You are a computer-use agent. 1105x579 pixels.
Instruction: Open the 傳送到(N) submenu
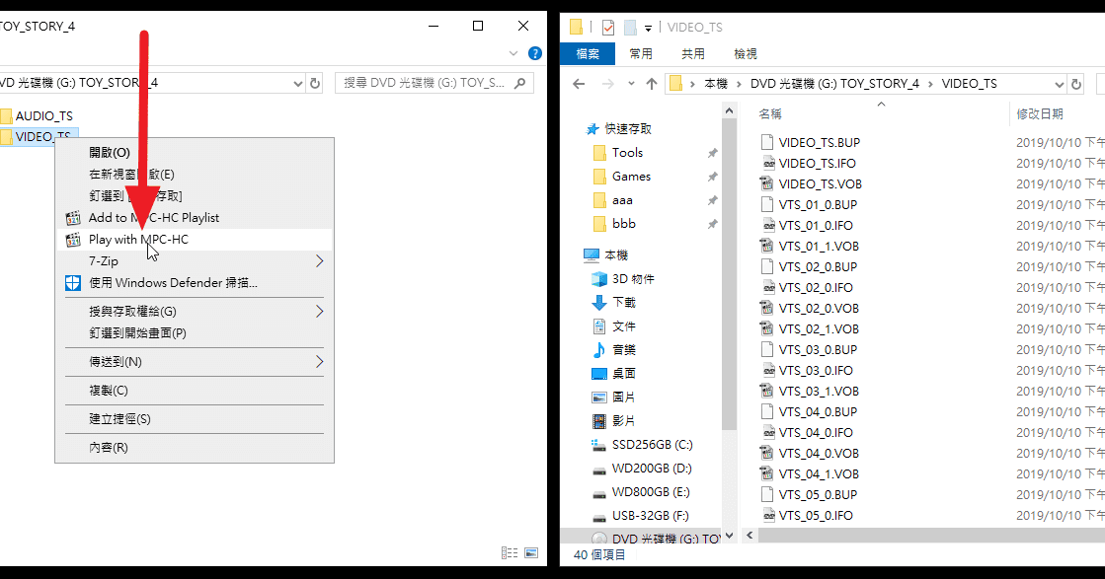(194, 362)
